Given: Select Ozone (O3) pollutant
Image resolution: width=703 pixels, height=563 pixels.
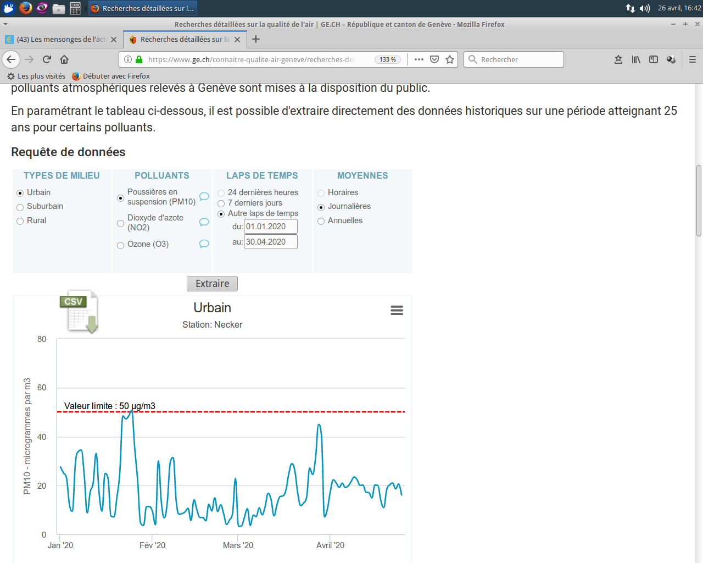Looking at the screenshot, I should (x=120, y=245).
